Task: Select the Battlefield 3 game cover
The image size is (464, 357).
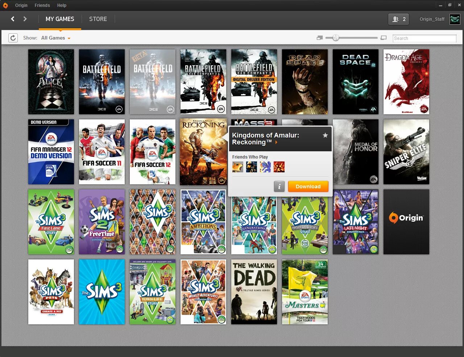Action: click(102, 82)
